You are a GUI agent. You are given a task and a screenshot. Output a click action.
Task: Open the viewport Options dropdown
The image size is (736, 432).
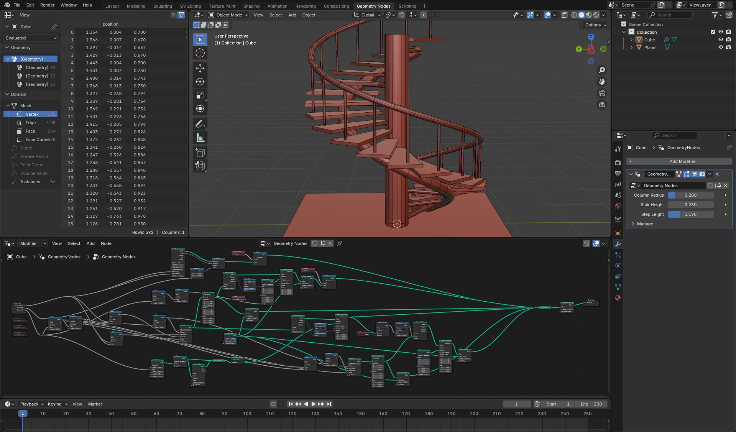click(x=595, y=25)
